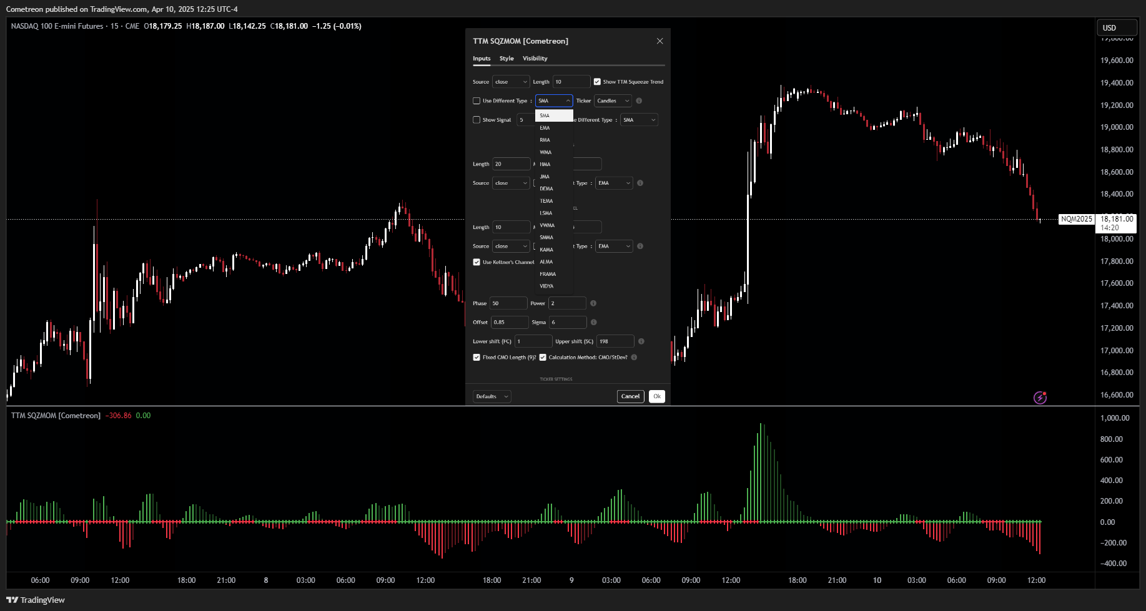This screenshot has width=1146, height=611.
Task: Click the Cancel button
Action: (630, 396)
